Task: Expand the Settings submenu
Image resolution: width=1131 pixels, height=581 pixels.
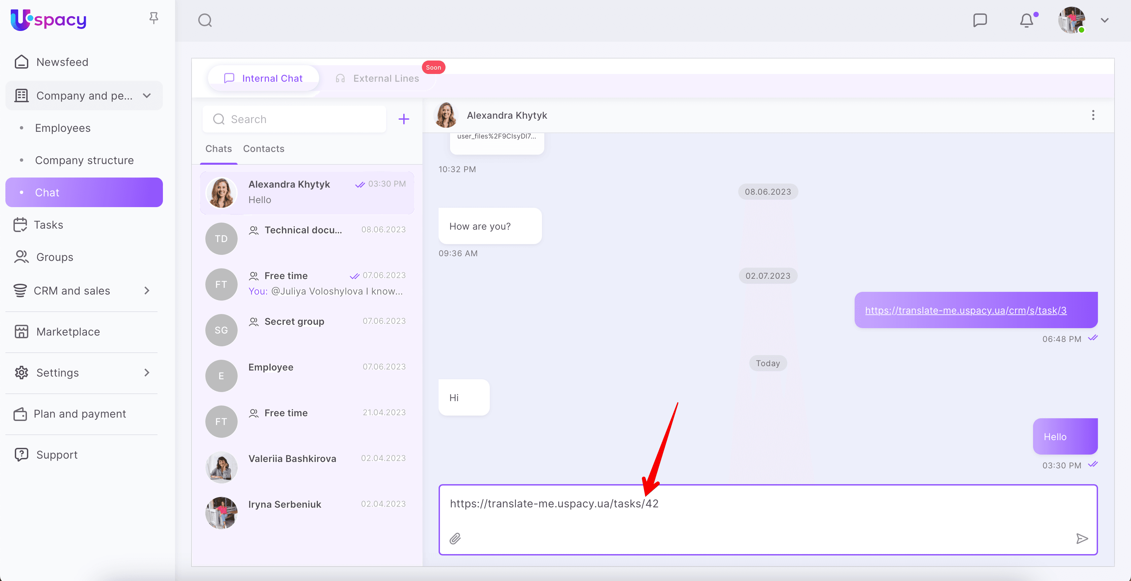Action: 147,372
